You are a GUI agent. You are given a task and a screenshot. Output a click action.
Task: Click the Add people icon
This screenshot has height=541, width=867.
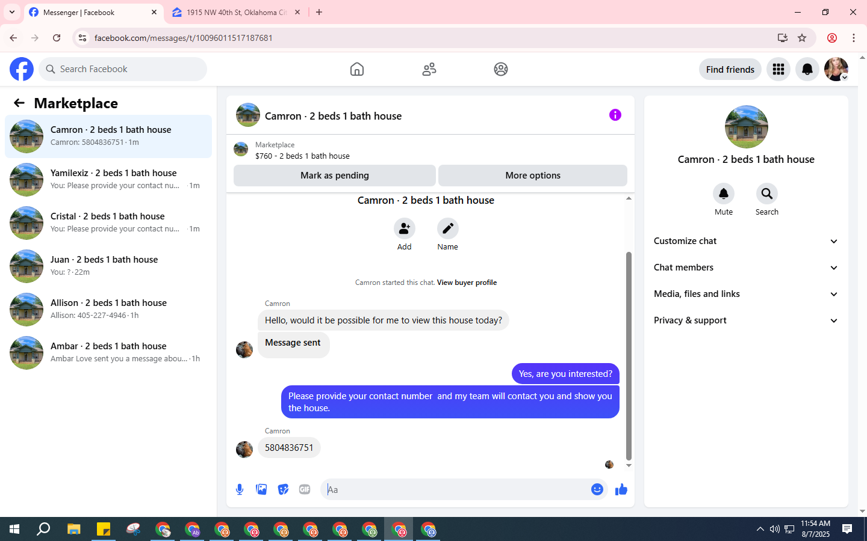point(405,228)
